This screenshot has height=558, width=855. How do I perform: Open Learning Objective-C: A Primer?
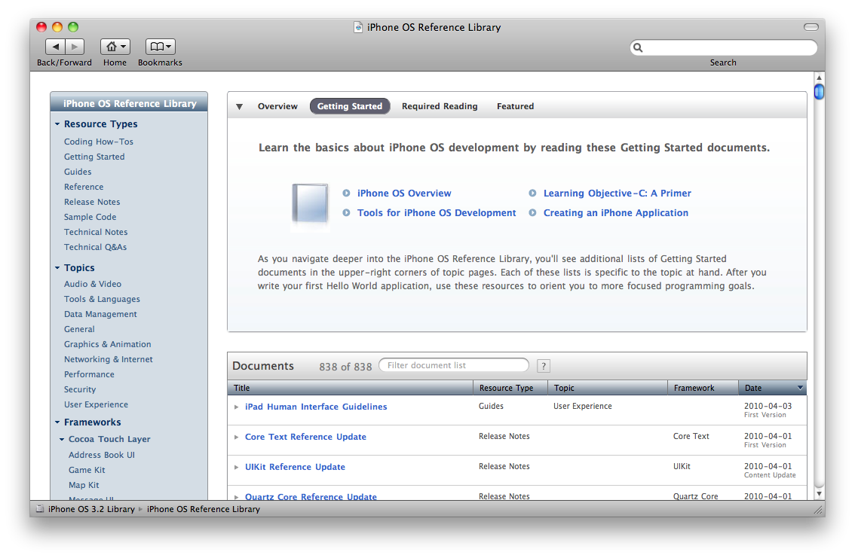click(x=617, y=194)
